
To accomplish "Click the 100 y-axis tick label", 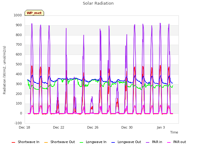I will pyautogui.click(x=19, y=104).
